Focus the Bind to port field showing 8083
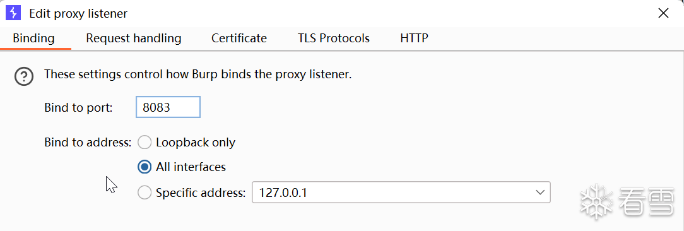 (168, 107)
